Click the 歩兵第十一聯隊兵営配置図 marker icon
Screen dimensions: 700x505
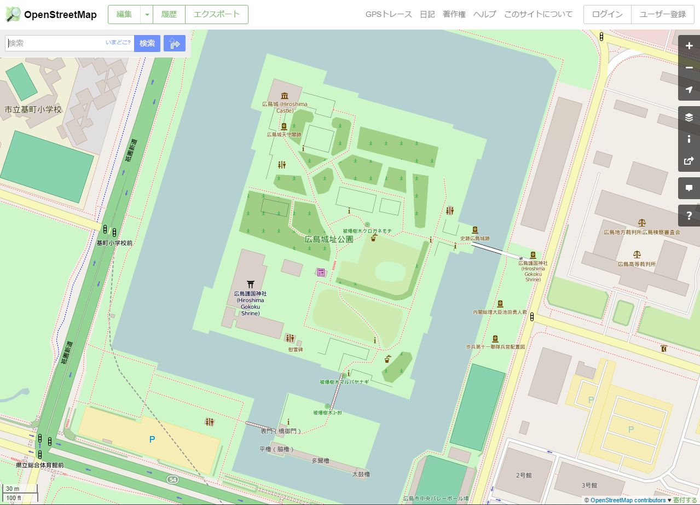[495, 339]
